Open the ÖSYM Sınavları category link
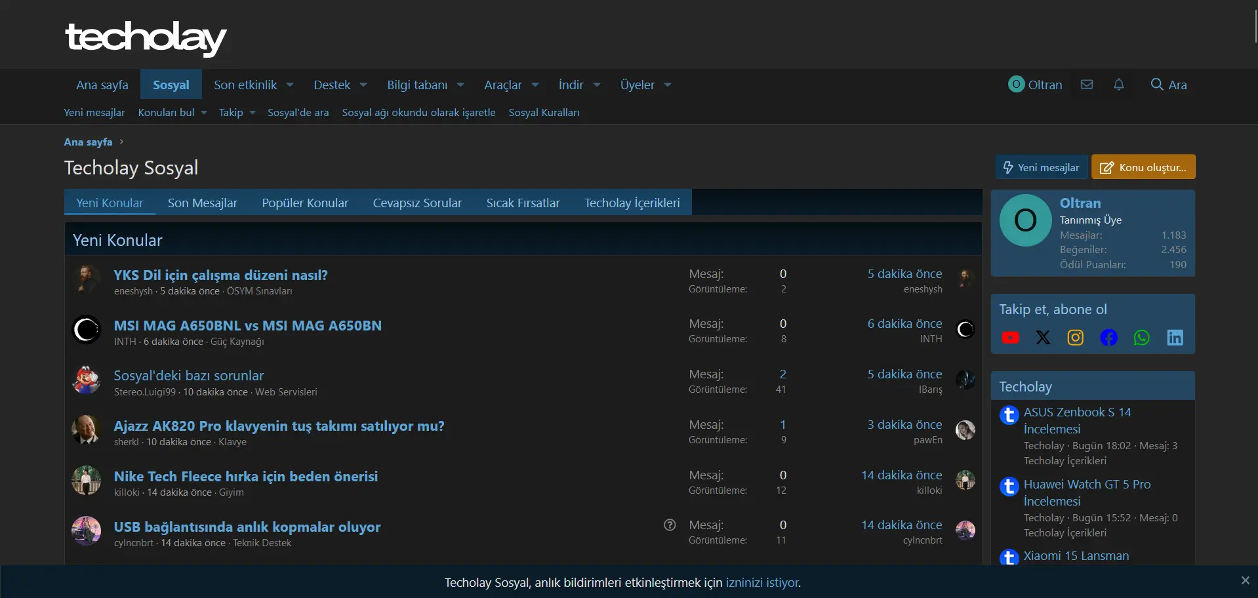1258x598 pixels. 260,291
